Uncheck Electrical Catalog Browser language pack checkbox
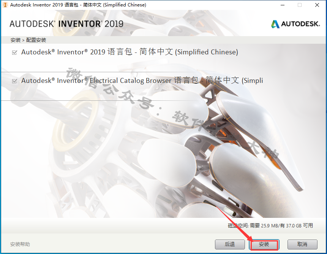Image resolution: width=327 pixels, height=254 pixels. 14,81
